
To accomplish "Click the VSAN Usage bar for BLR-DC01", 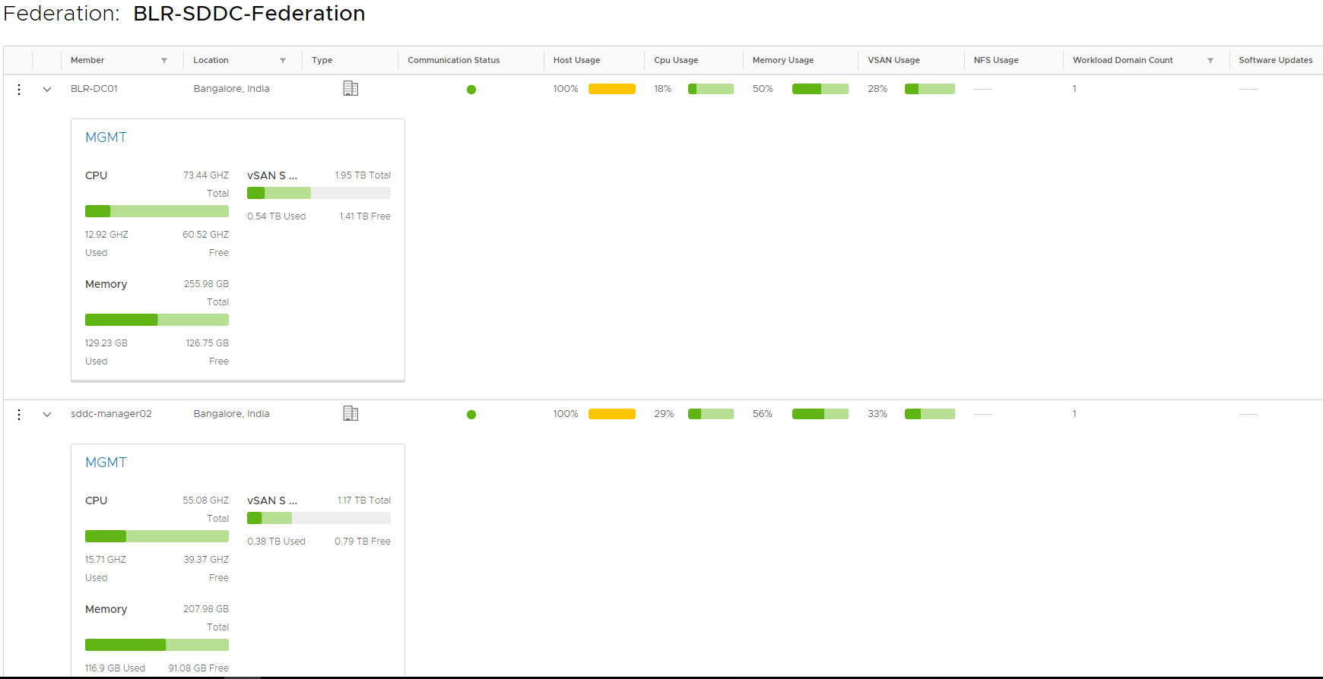I will (930, 89).
